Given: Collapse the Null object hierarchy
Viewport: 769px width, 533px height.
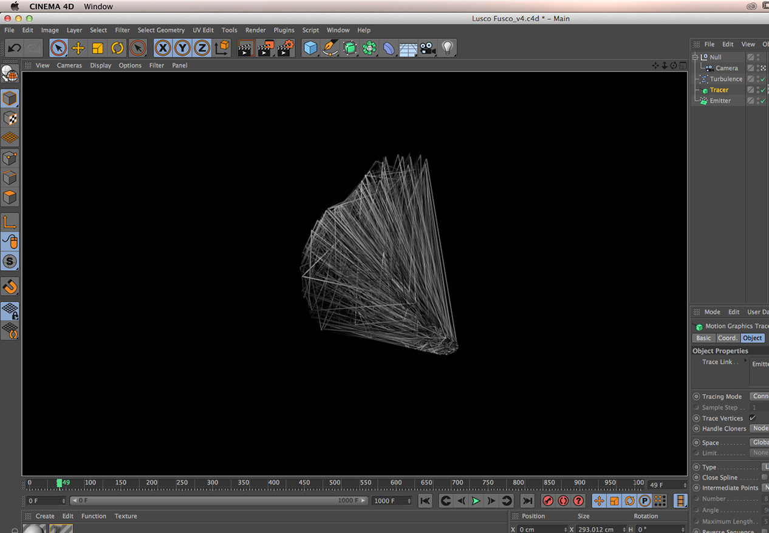Looking at the screenshot, I should pos(696,57).
